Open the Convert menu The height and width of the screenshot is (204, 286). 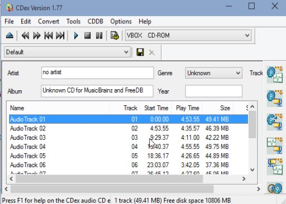(49, 21)
